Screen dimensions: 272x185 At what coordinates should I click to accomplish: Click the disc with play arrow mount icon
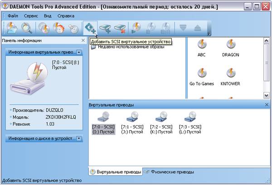[x=136, y=28]
